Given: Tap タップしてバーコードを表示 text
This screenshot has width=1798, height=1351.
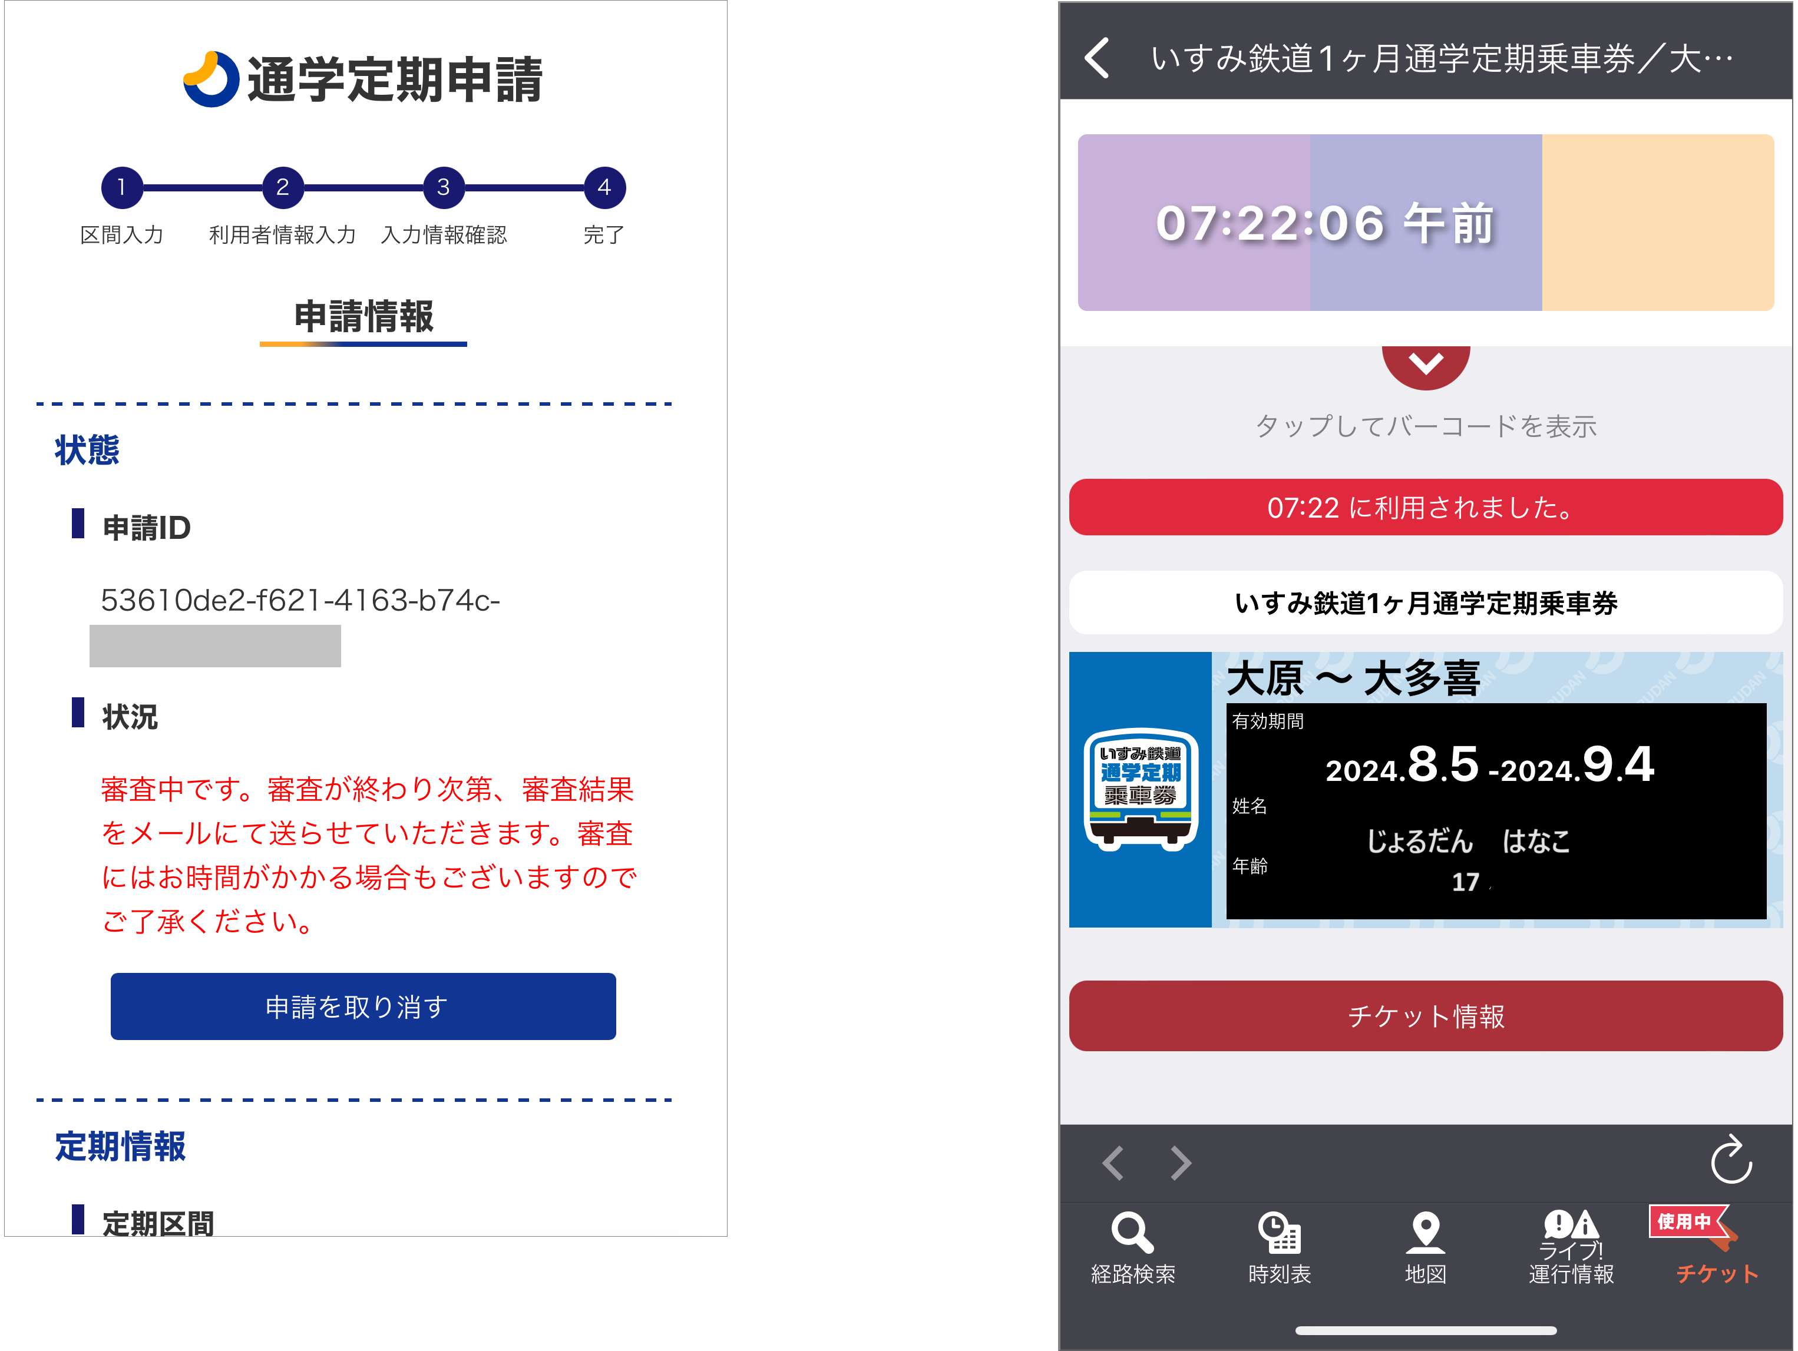Looking at the screenshot, I should pos(1426,426).
